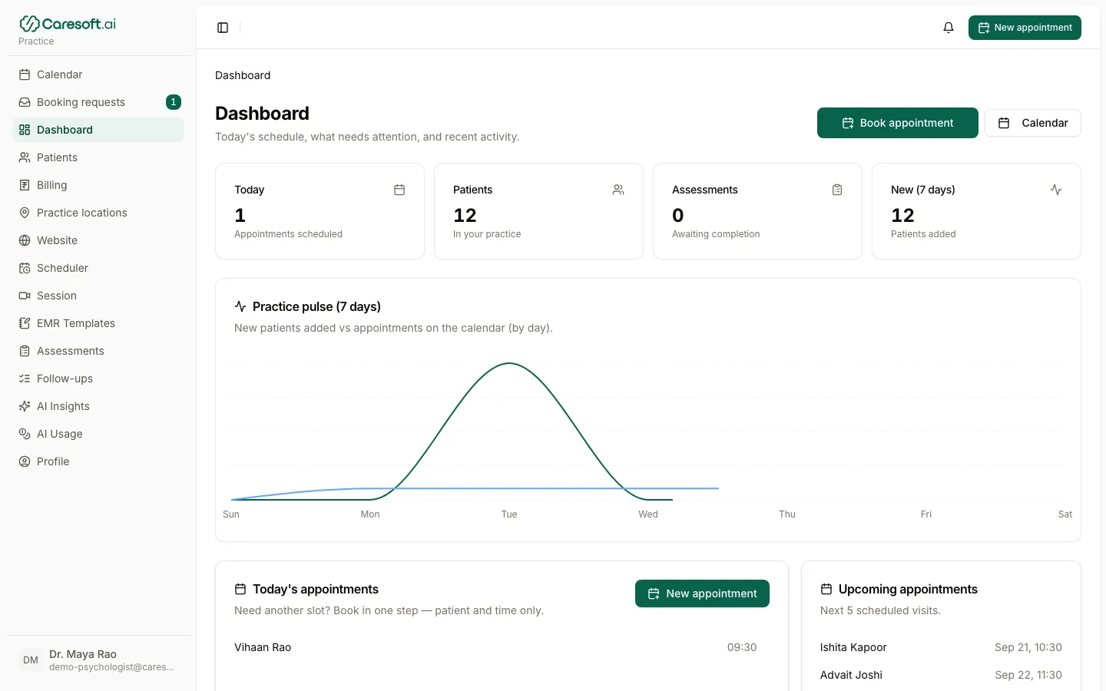The height and width of the screenshot is (691, 1106).
Task: Open Session page
Action: coord(98,296)
